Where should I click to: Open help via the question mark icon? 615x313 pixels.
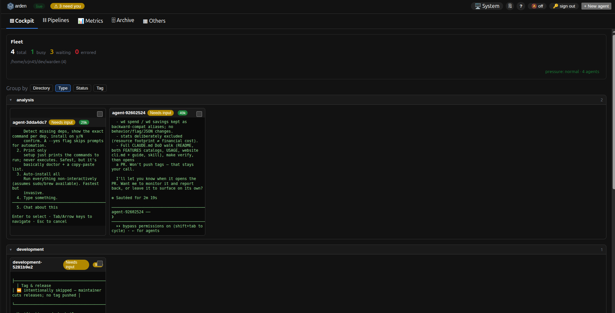[521, 6]
